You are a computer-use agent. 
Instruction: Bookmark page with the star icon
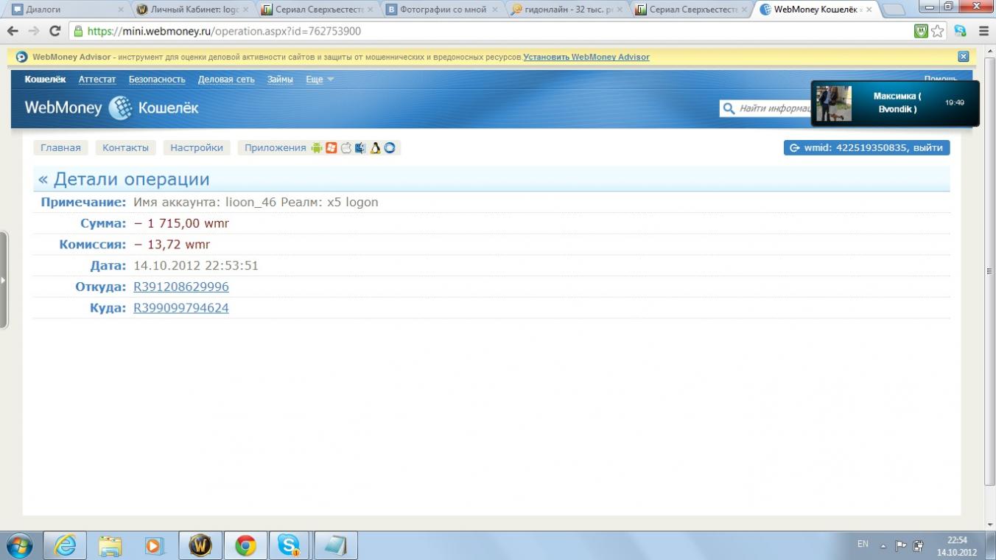click(x=937, y=31)
